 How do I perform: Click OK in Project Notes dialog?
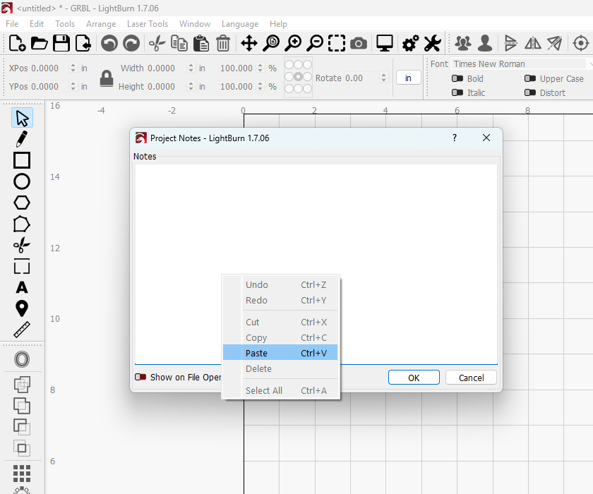[414, 378]
